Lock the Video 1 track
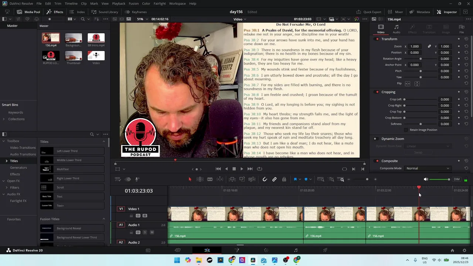This screenshot has width=473, height=266. click(x=131, y=216)
